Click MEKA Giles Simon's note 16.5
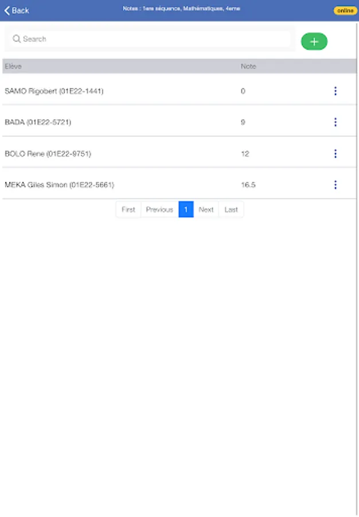The height and width of the screenshot is (517, 359). (248, 185)
